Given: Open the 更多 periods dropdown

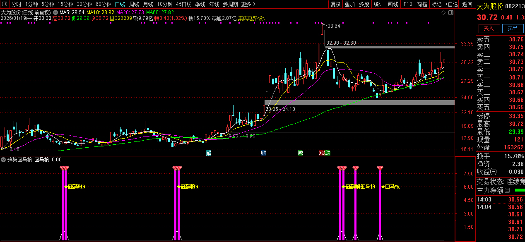Looking at the screenshot, I should click(x=248, y=4).
